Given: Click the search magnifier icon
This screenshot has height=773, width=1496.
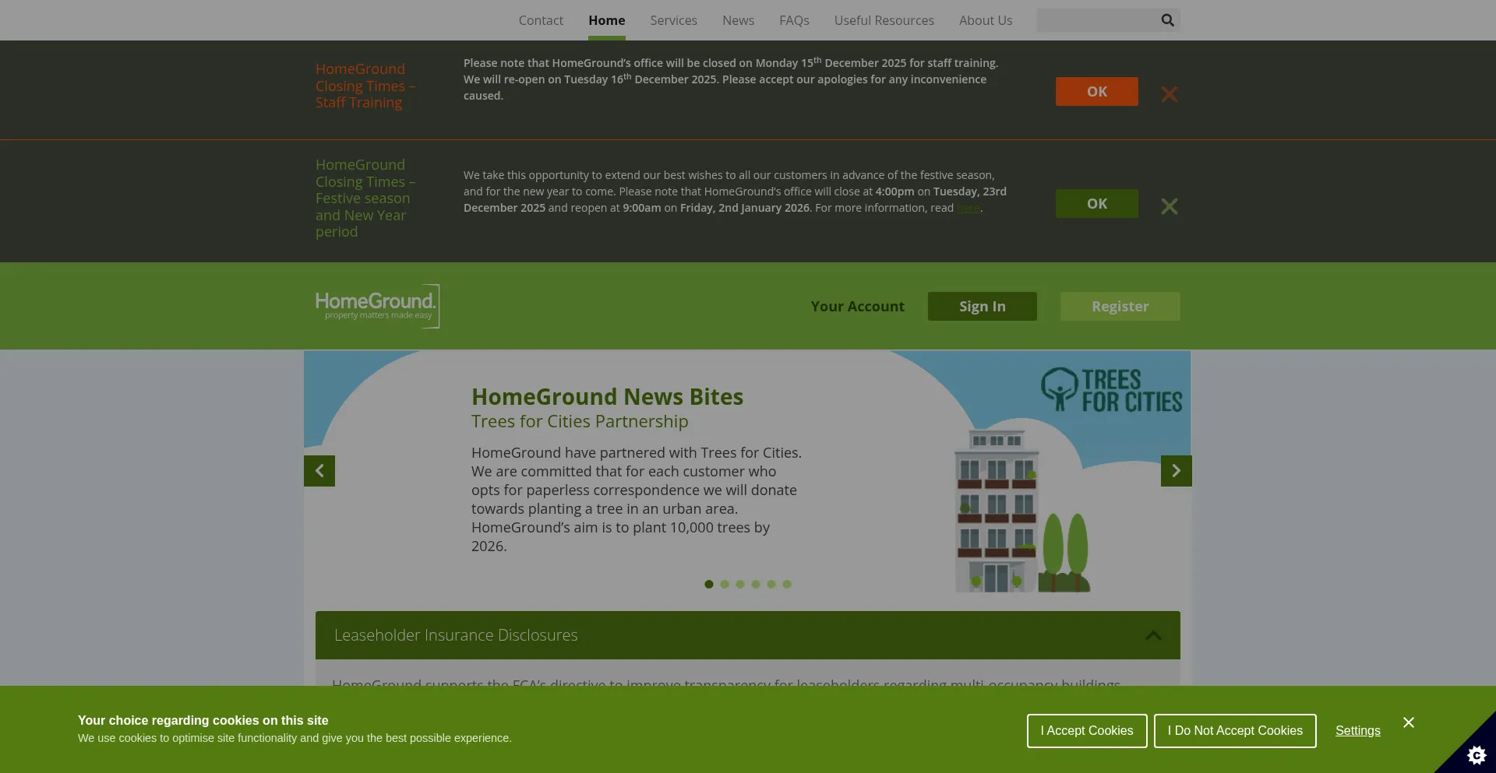Looking at the screenshot, I should (1166, 20).
